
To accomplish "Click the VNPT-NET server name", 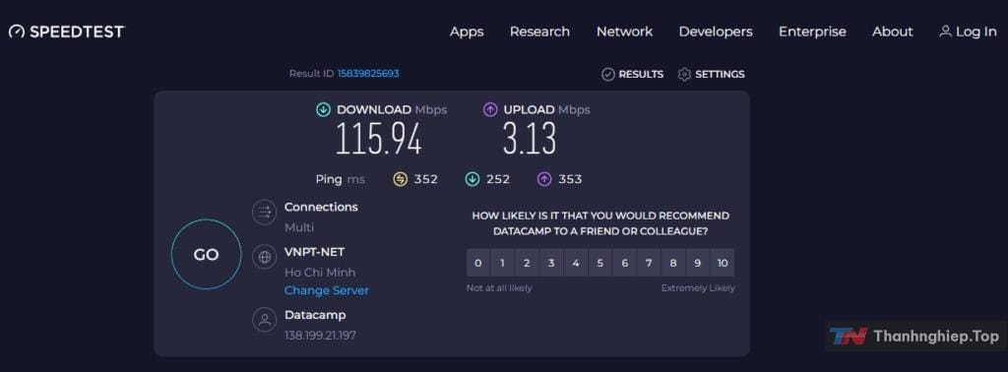I will point(314,252).
